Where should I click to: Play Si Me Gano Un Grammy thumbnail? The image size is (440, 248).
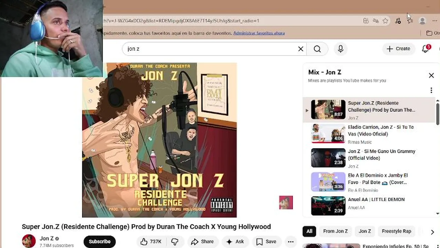(328, 157)
